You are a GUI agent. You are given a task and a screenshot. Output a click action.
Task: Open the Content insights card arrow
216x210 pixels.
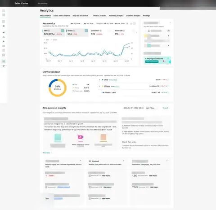(x=124, y=161)
